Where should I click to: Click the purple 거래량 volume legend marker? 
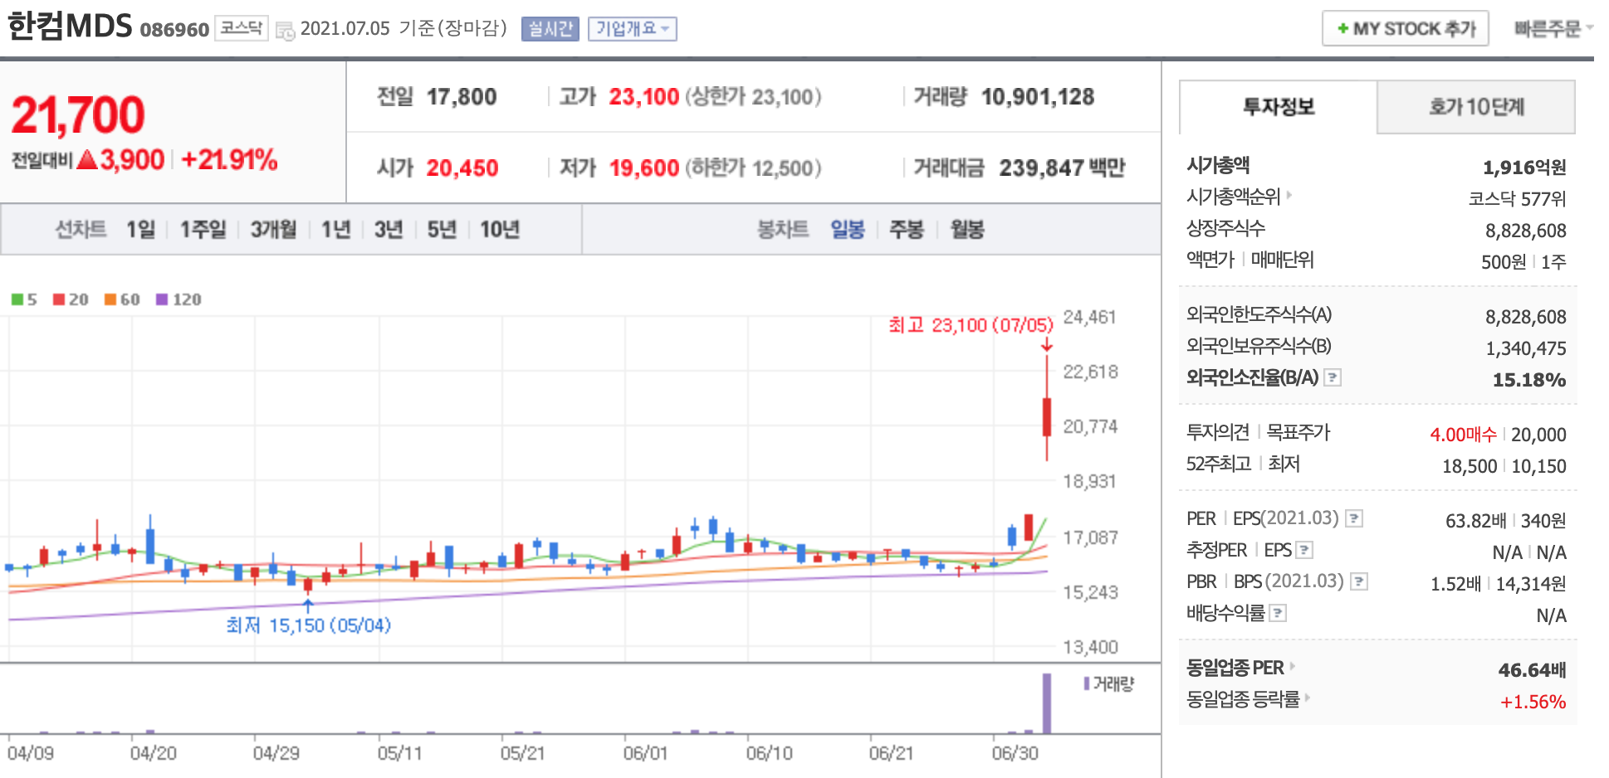coord(1086,683)
